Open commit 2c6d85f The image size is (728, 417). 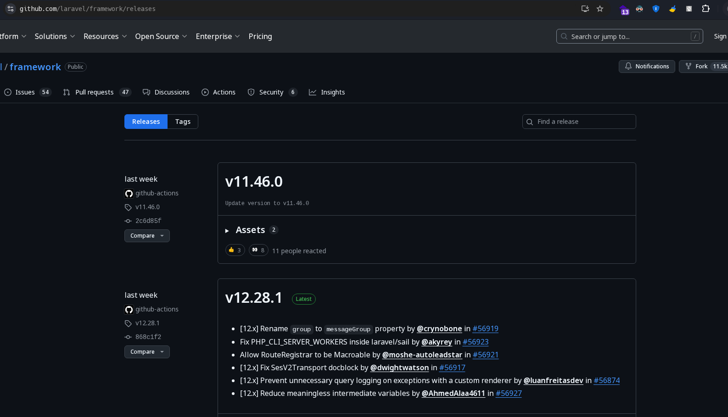(148, 221)
